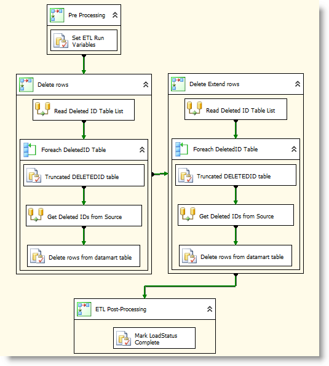Select Get Deleted IDs from Source task in Delete rows
This screenshot has width=329, height=366.
click(x=84, y=216)
